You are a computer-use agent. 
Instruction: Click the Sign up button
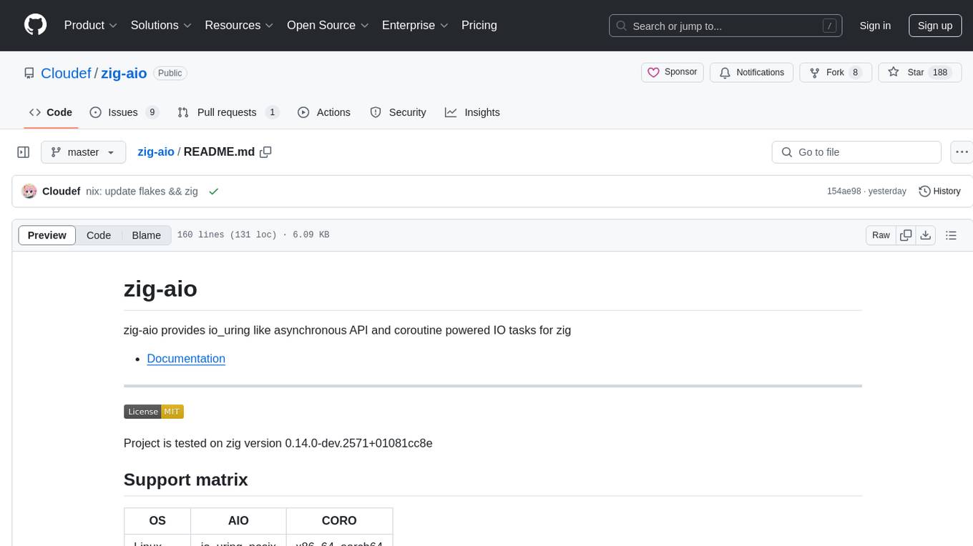[x=935, y=26]
